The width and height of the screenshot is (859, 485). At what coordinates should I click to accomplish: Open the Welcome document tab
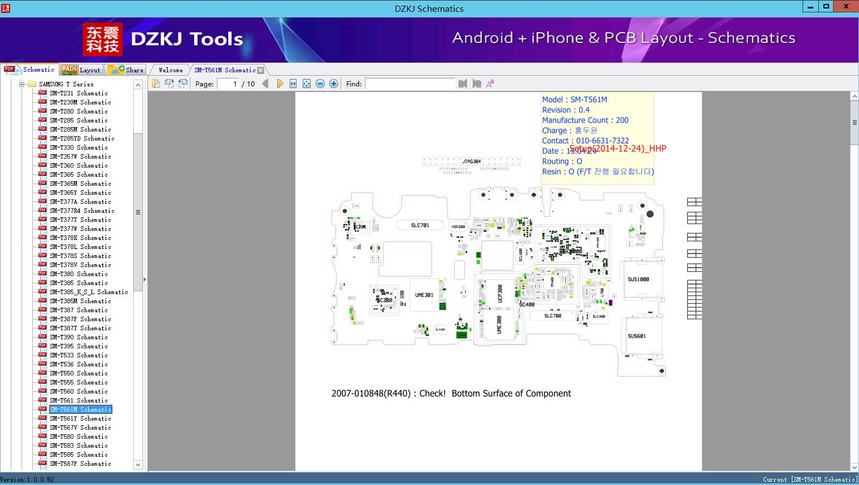(170, 70)
